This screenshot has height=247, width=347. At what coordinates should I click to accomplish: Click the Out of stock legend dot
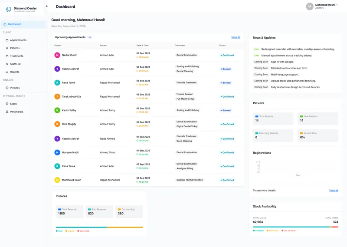click(282, 231)
